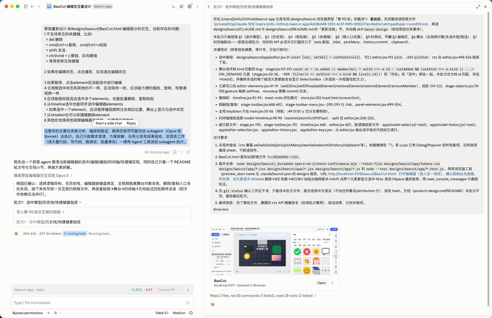
Task: Toggle the sidebar panel icon
Action: coord(26,6)
